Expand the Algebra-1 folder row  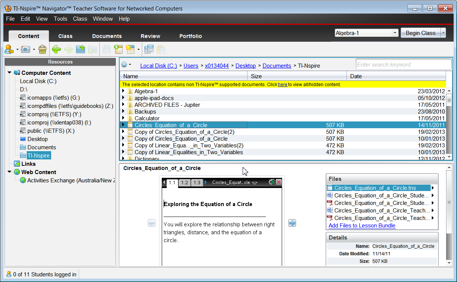point(123,91)
